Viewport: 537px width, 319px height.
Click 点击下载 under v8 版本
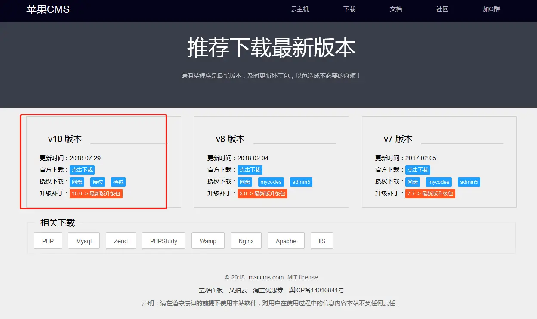click(250, 170)
